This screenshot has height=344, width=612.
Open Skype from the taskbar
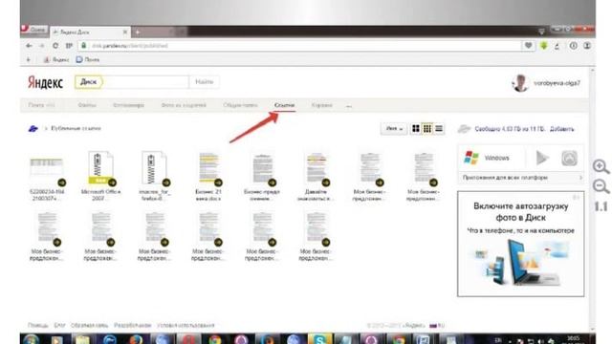pyautogui.click(x=319, y=340)
